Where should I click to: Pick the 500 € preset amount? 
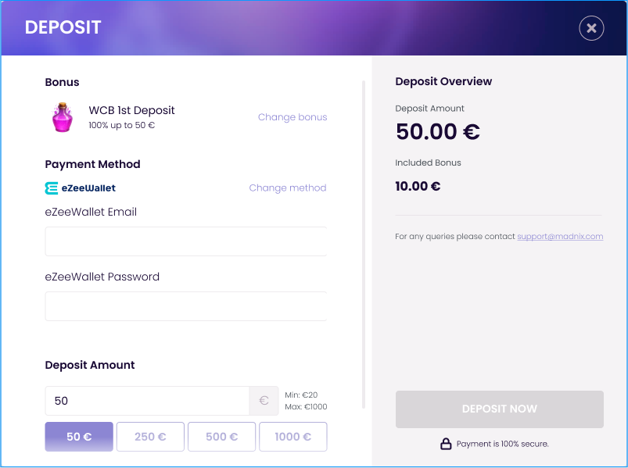point(221,437)
